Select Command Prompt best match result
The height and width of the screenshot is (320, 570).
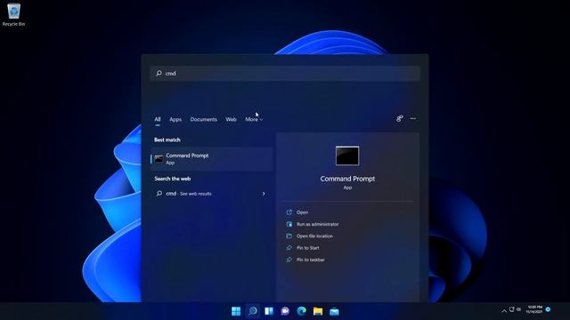212,159
